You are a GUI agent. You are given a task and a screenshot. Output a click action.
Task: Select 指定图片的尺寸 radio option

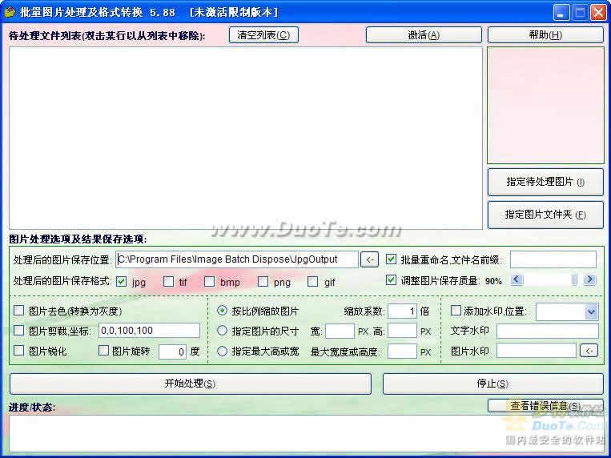click(222, 331)
